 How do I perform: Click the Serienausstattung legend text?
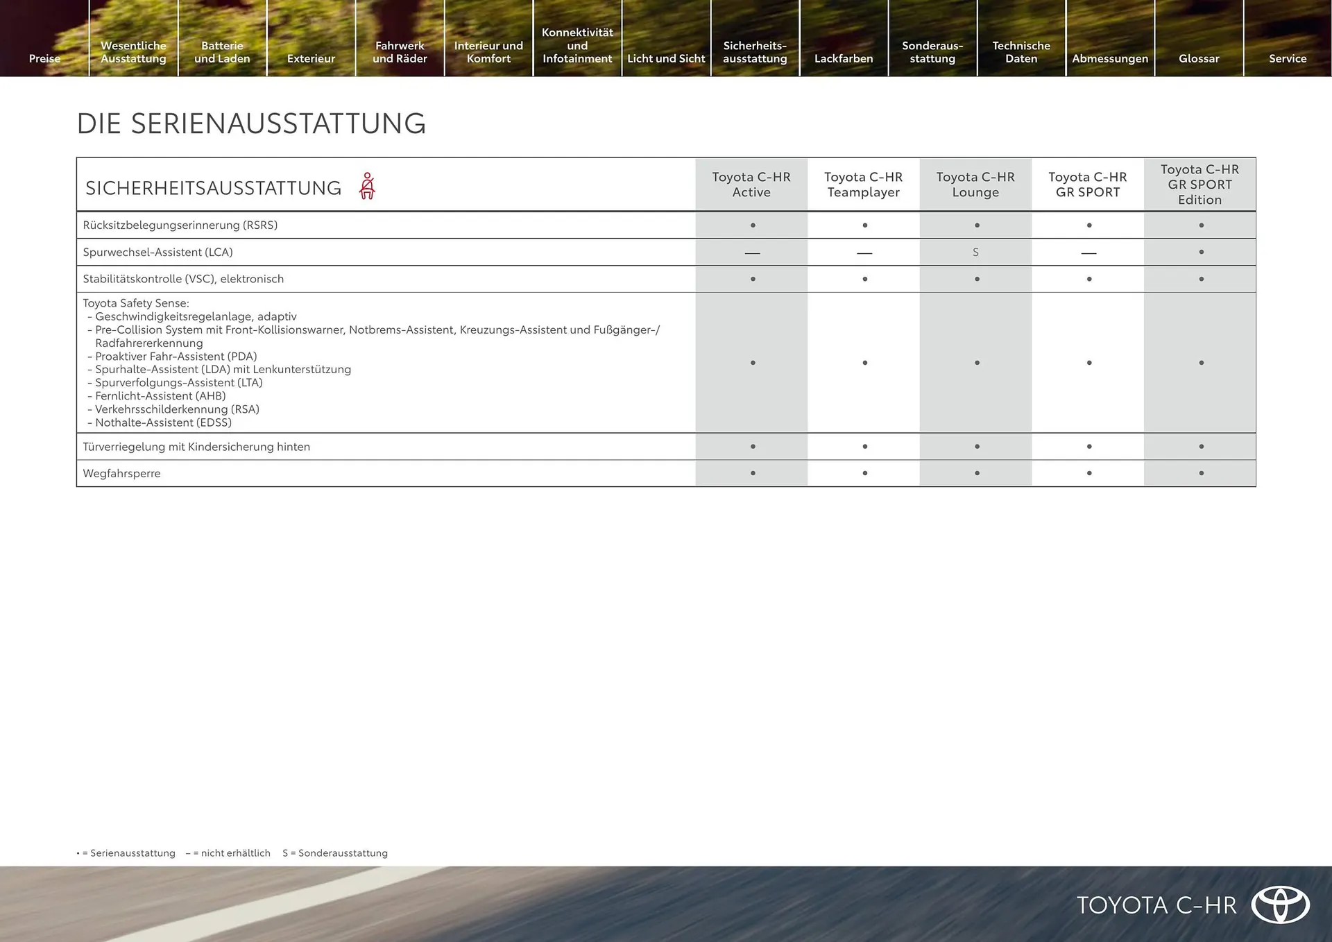point(126,853)
